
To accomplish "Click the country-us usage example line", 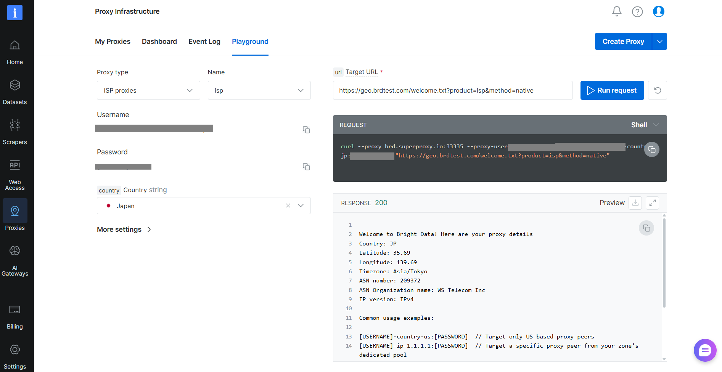I will (x=477, y=337).
